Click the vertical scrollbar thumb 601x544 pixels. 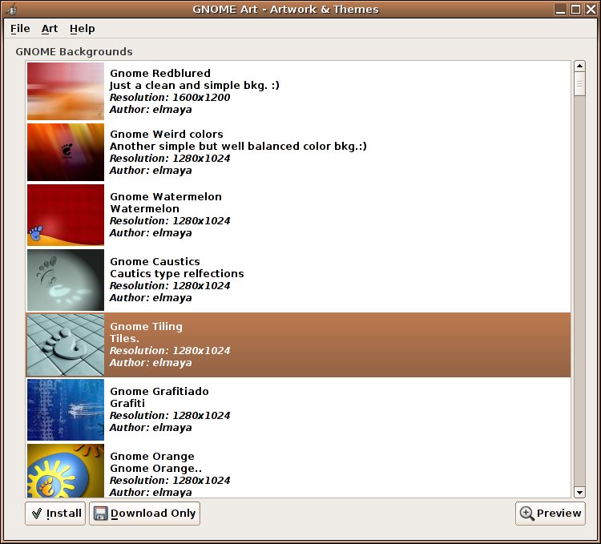click(x=579, y=83)
